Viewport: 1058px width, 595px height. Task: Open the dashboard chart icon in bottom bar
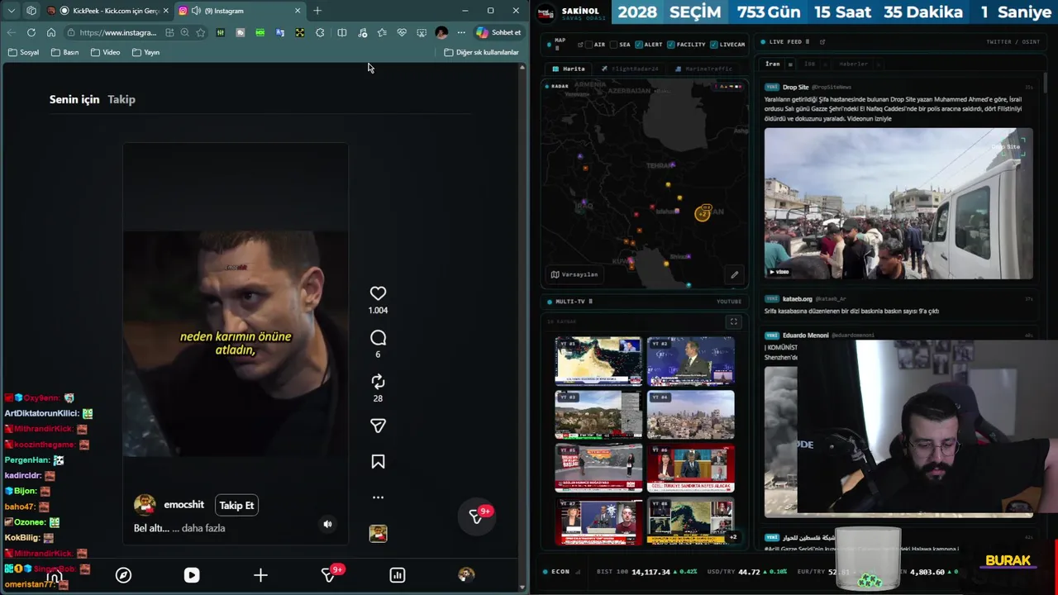pos(398,575)
